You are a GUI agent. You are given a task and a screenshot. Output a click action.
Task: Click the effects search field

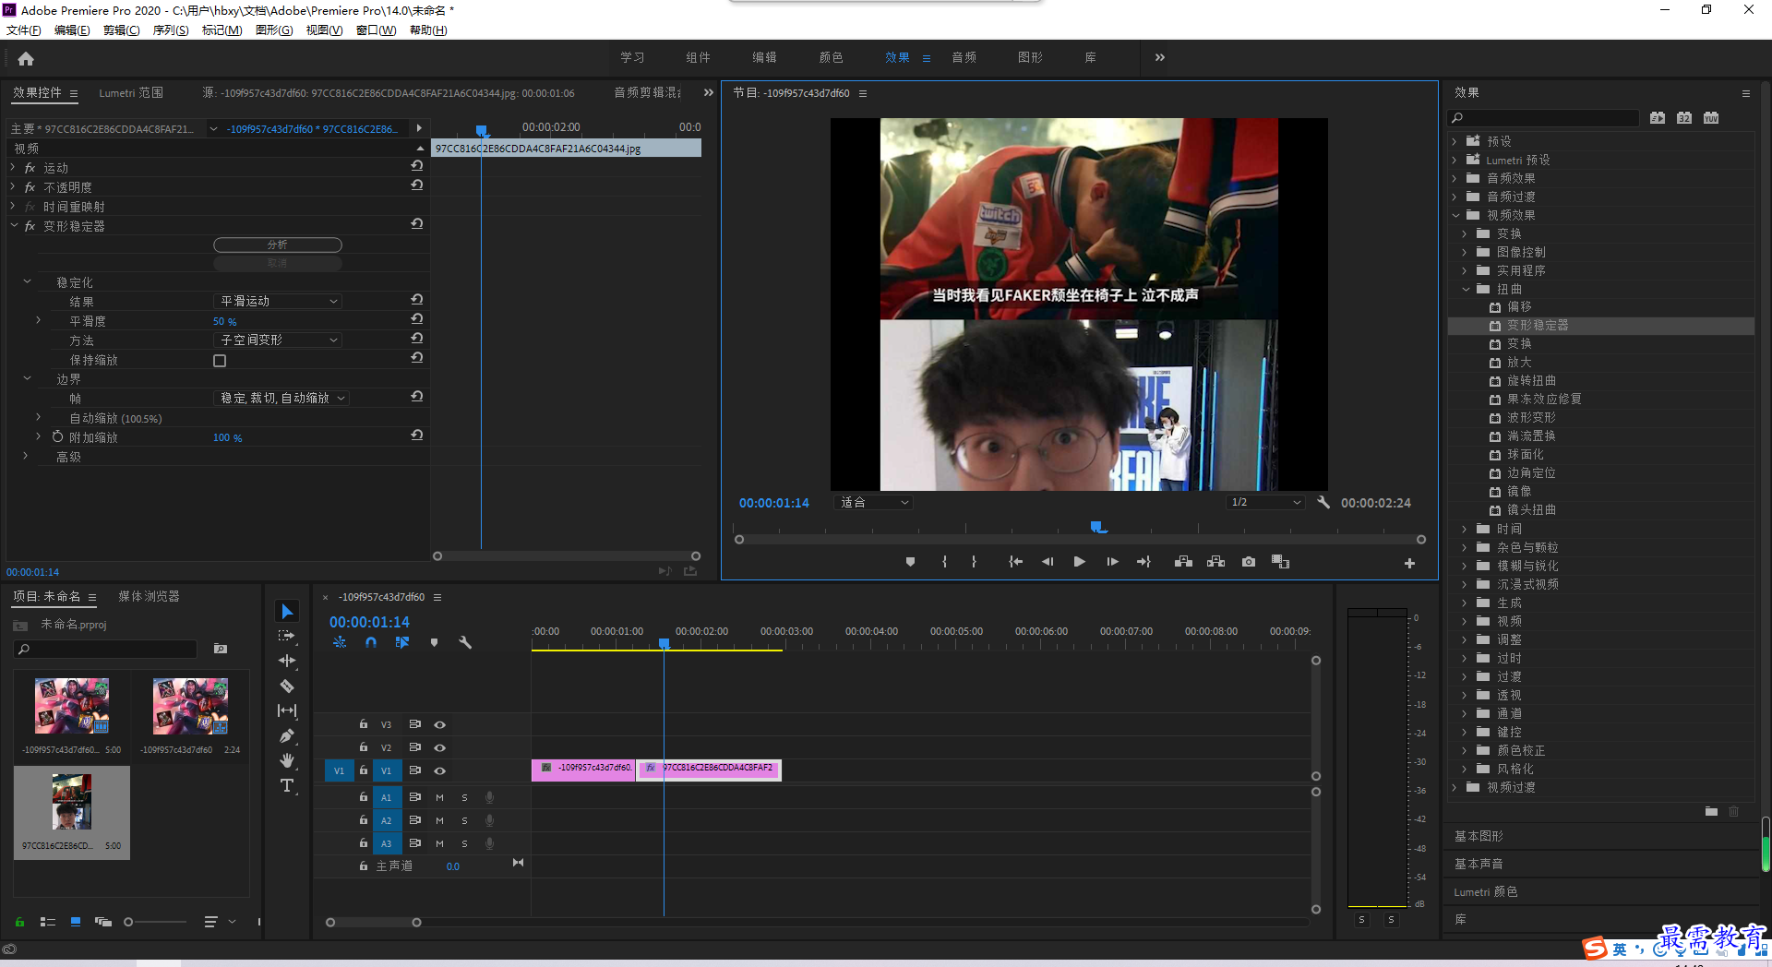click(1543, 118)
